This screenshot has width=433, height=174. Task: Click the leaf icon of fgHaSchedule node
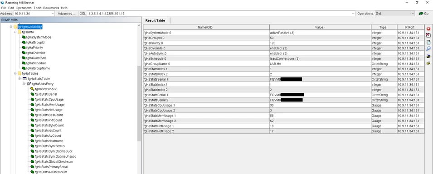24,63
